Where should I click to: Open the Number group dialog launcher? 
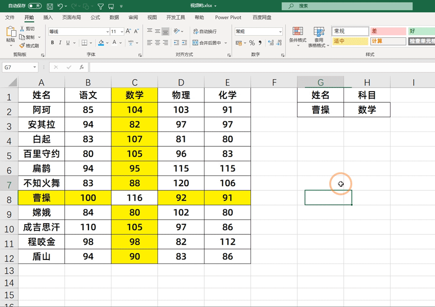point(282,55)
